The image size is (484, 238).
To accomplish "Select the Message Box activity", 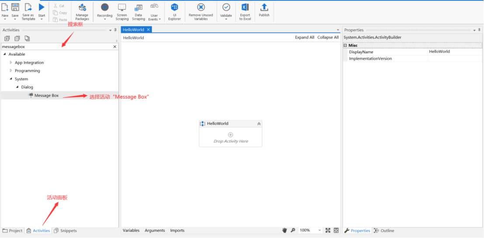I will 46,95.
